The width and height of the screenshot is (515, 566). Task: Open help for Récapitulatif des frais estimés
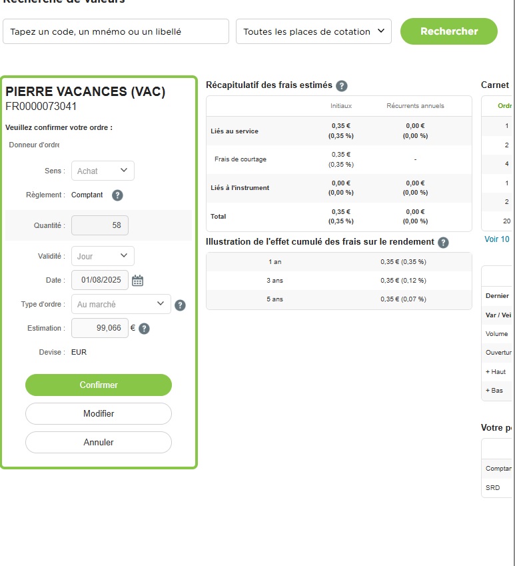pyautogui.click(x=342, y=86)
